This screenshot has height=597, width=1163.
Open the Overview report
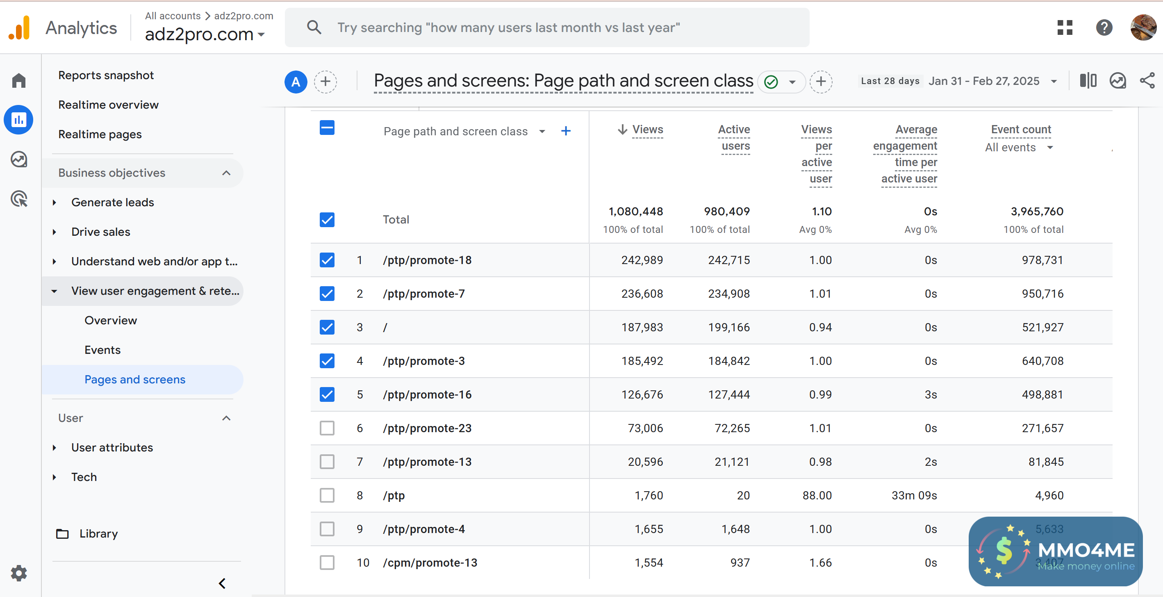click(111, 321)
